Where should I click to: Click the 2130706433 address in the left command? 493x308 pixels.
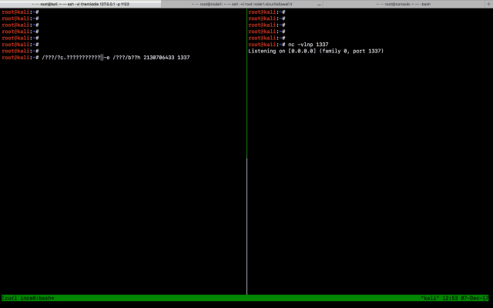pyautogui.click(x=159, y=58)
